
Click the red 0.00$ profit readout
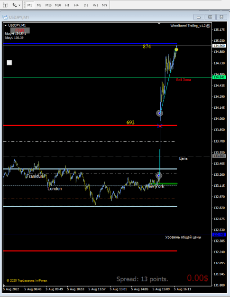(x=198, y=278)
